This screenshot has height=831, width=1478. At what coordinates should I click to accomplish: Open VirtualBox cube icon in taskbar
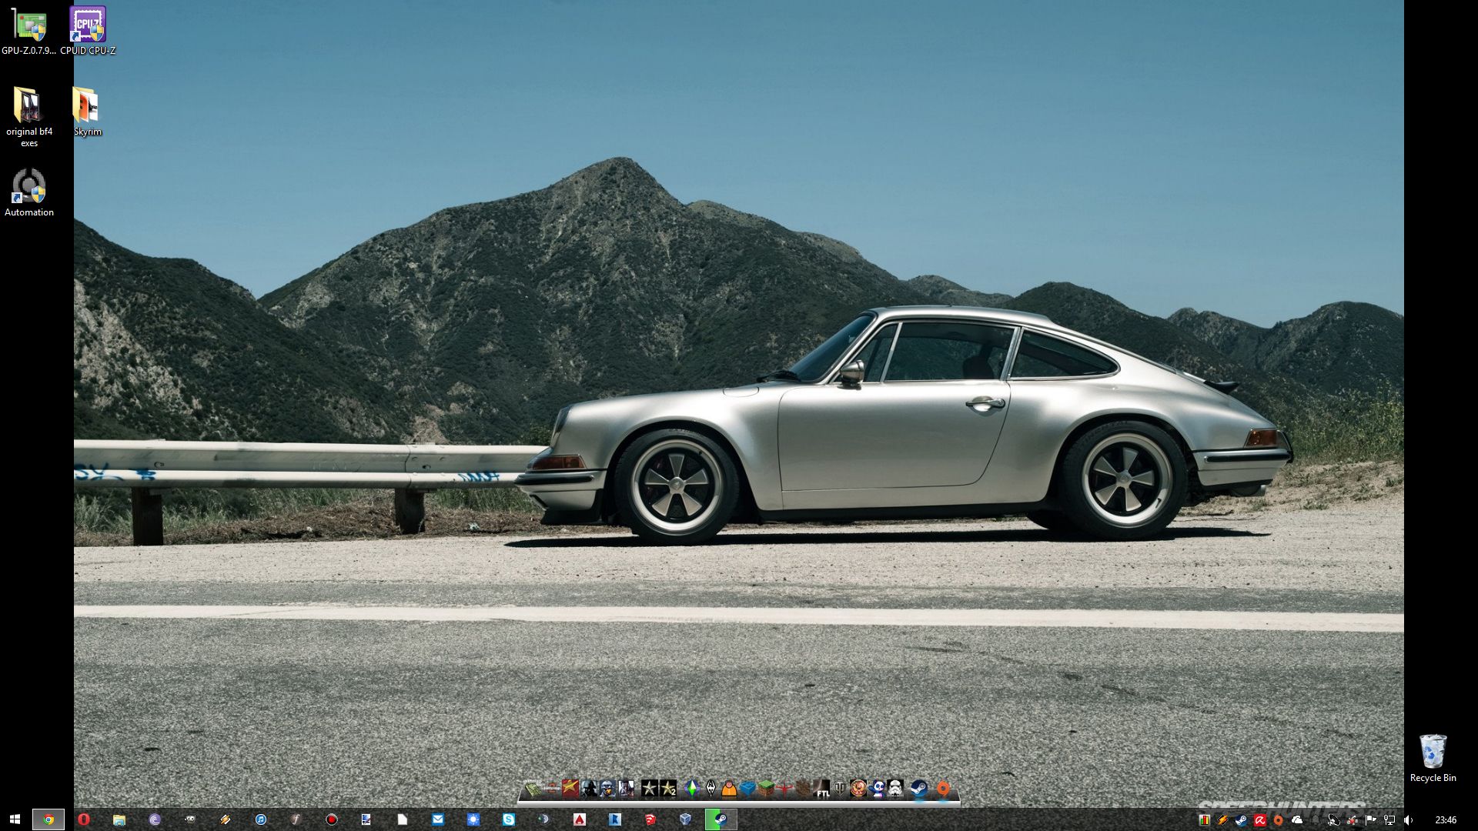(686, 819)
